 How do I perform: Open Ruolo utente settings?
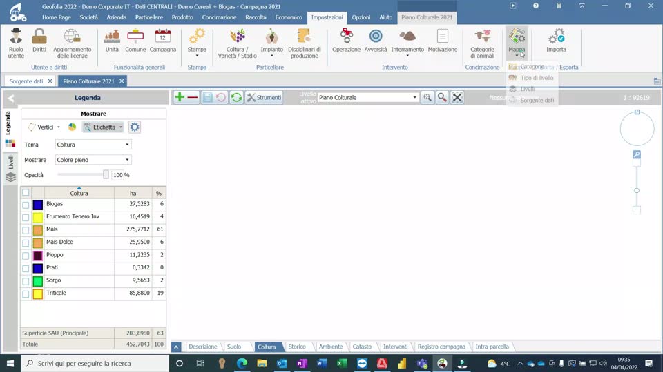[x=16, y=43]
